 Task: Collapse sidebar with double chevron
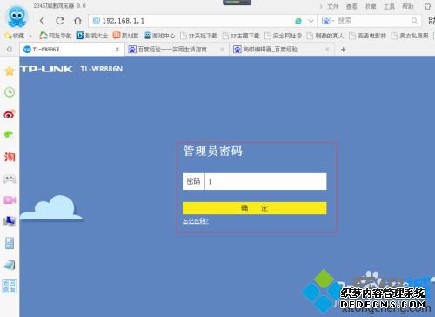pyautogui.click(x=10, y=50)
